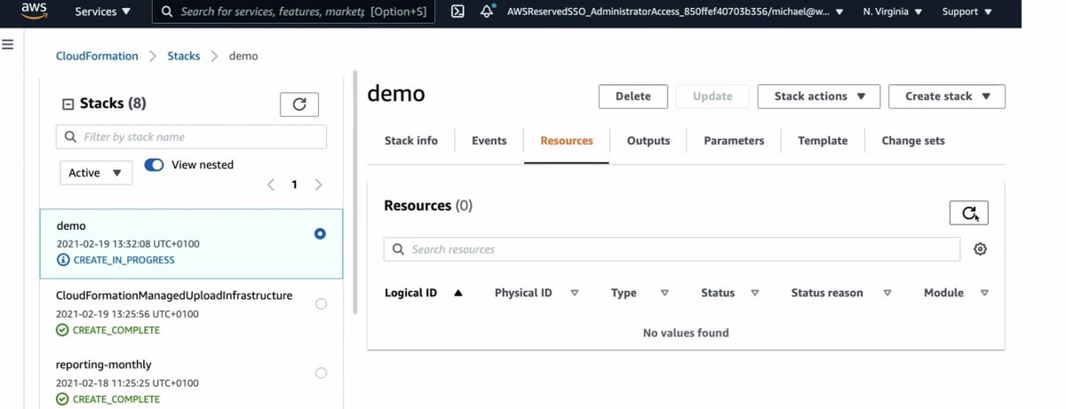Open the Services dropdown menu
The image size is (1066, 409).
coord(102,12)
